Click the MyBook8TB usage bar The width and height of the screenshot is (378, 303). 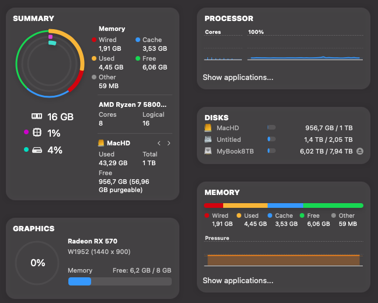272,151
